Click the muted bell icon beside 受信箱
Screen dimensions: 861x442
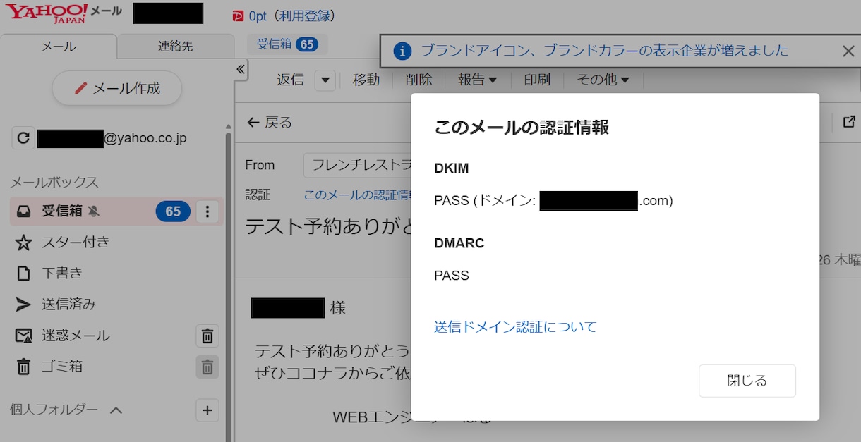(x=94, y=211)
